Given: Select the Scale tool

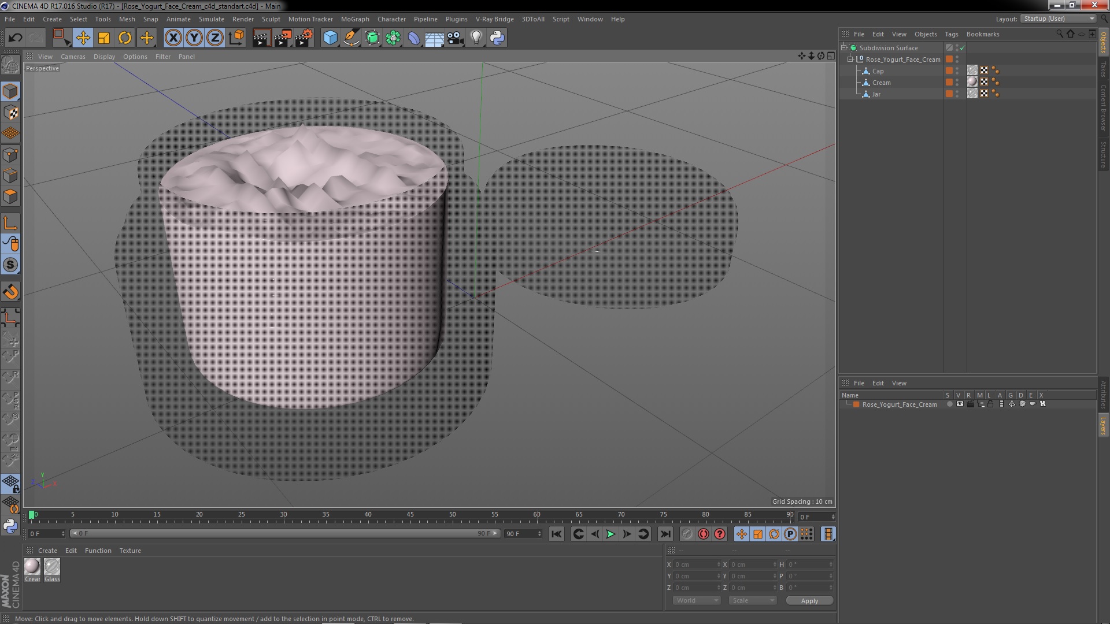Looking at the screenshot, I should pos(104,38).
